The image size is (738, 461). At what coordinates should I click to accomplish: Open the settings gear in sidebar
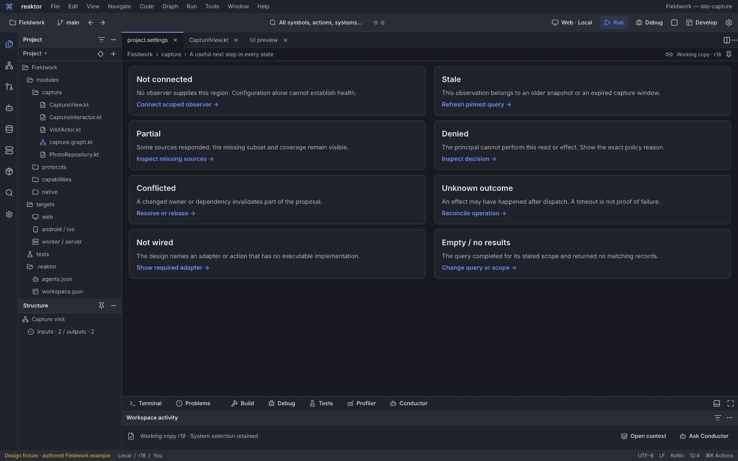[x=9, y=214]
